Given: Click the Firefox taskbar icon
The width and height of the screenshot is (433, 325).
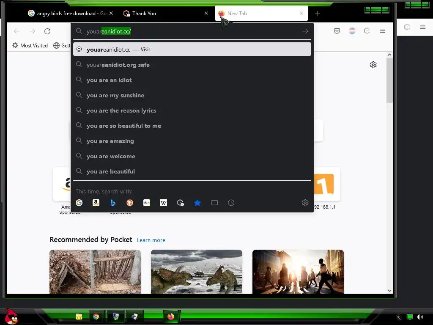Looking at the screenshot, I should 171,317.
